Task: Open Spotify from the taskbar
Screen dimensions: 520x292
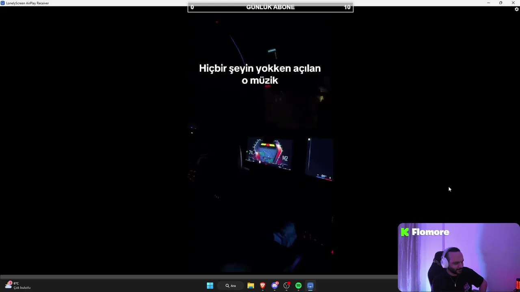Action: click(x=299, y=286)
